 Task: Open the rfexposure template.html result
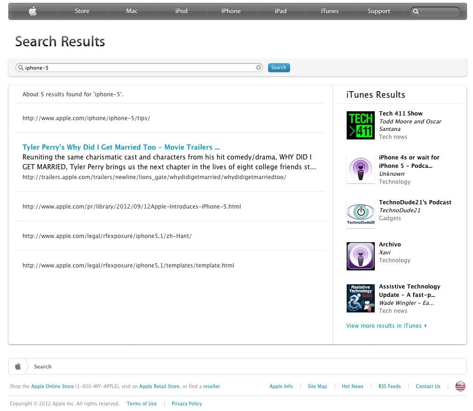(x=128, y=266)
